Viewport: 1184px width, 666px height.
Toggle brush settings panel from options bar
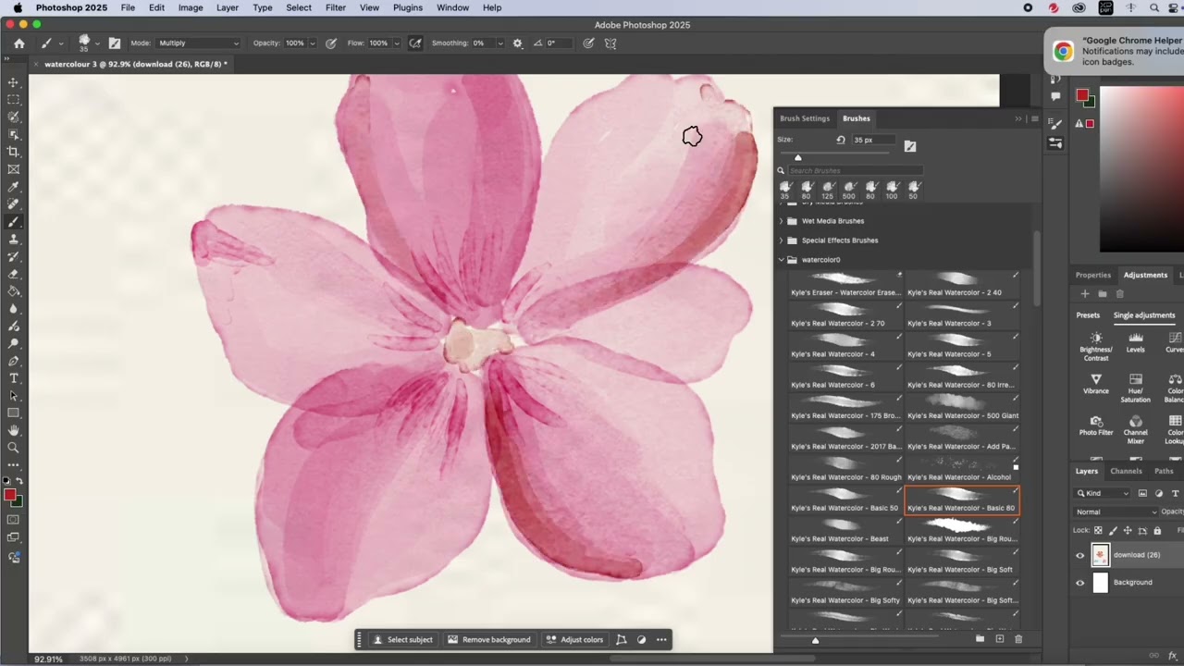[x=115, y=43]
